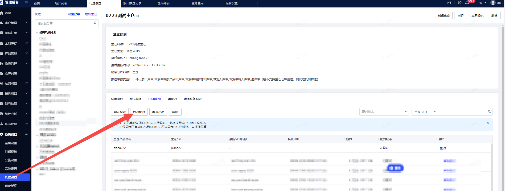Click the 增加主仓 link
The height and width of the screenshot is (191, 505).
pos(91,14)
